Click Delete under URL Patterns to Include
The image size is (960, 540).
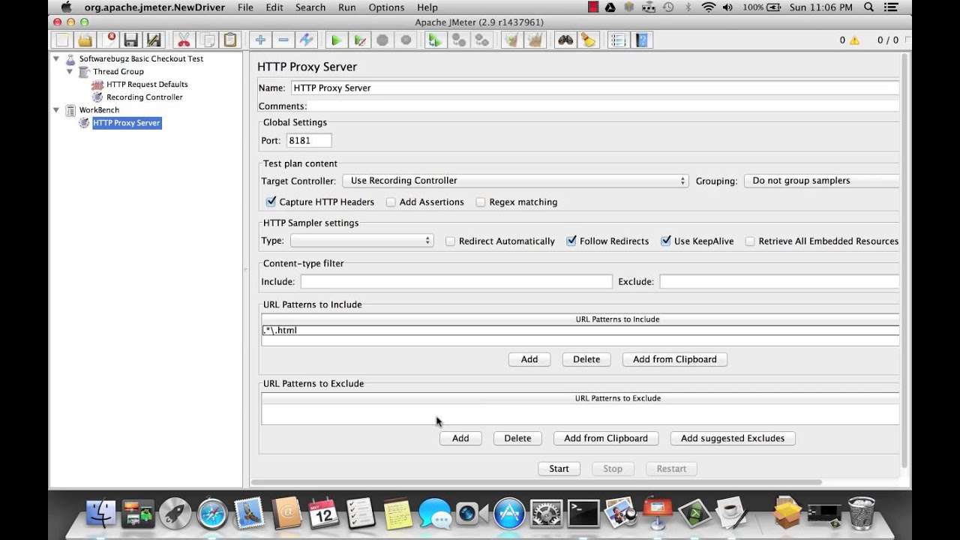coord(586,359)
